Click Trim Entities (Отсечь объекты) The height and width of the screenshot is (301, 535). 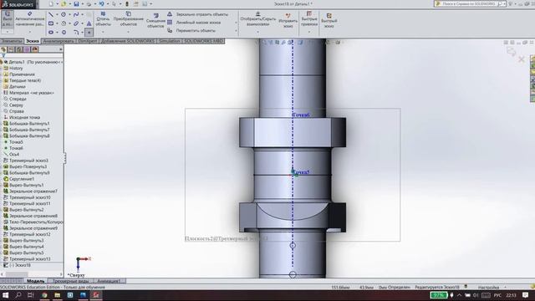coord(103,19)
